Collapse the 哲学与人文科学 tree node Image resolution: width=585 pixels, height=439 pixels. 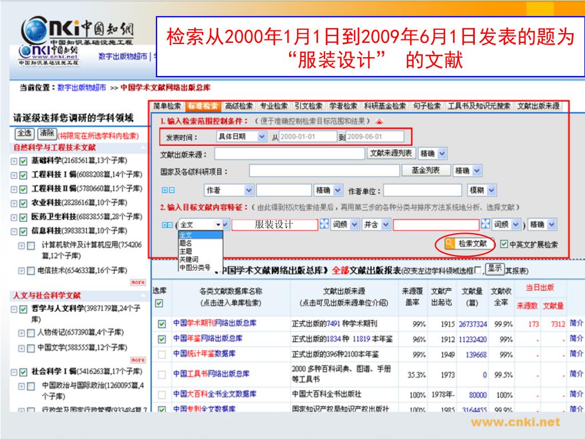[x=14, y=309]
